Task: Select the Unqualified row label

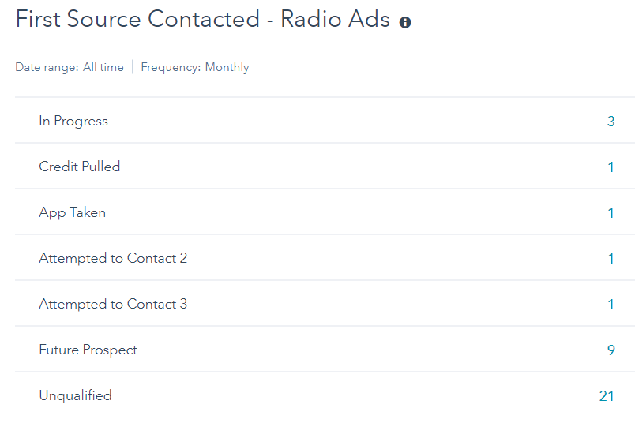Action: (75, 396)
